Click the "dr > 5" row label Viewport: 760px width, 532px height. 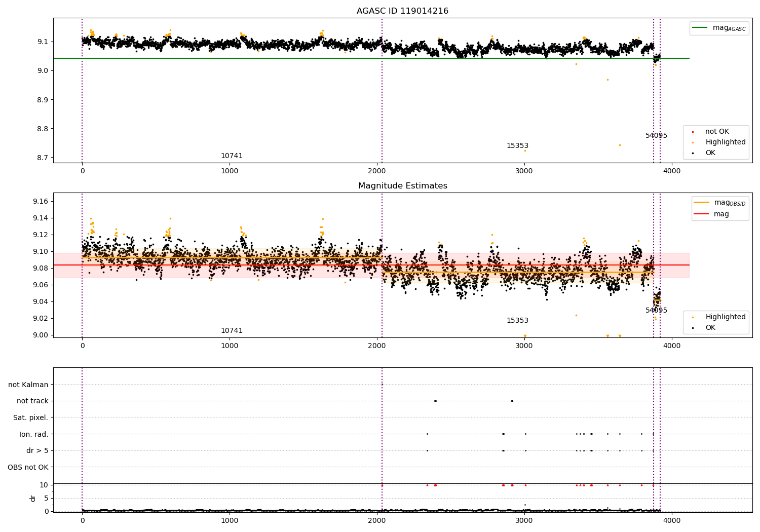[x=37, y=451]
